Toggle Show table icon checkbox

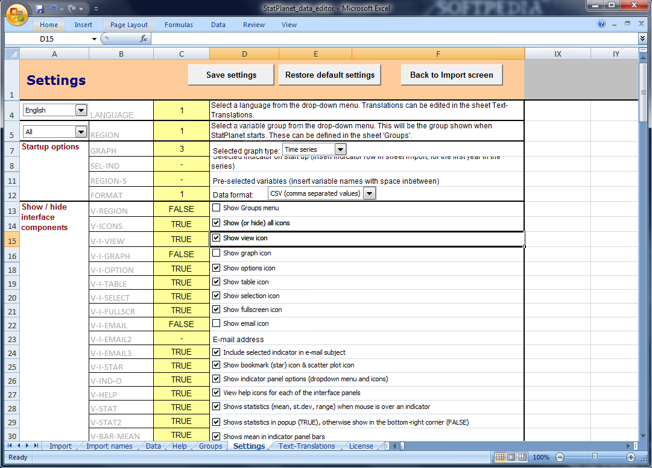coord(216,281)
